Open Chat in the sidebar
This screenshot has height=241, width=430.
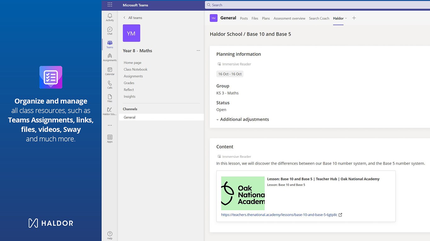click(x=110, y=31)
